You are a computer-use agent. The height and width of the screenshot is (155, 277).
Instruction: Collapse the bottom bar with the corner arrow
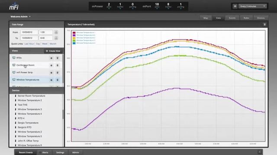point(260,152)
